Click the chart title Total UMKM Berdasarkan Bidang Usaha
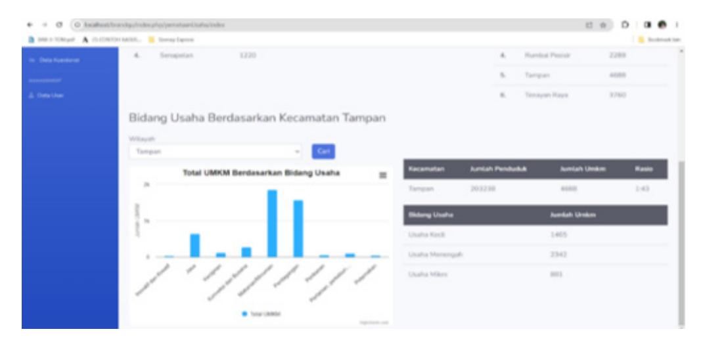Screen dimensions: 703x344 point(261,173)
